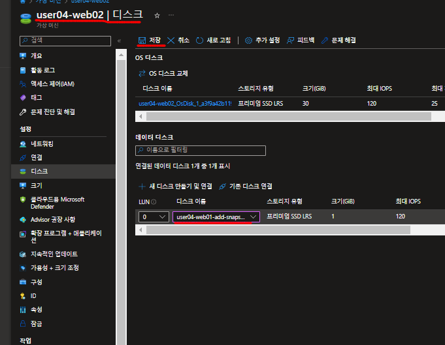Screen dimensions: 445x345
Task: Open 액세스 제어(IAM) menu item
Action: coord(52,84)
